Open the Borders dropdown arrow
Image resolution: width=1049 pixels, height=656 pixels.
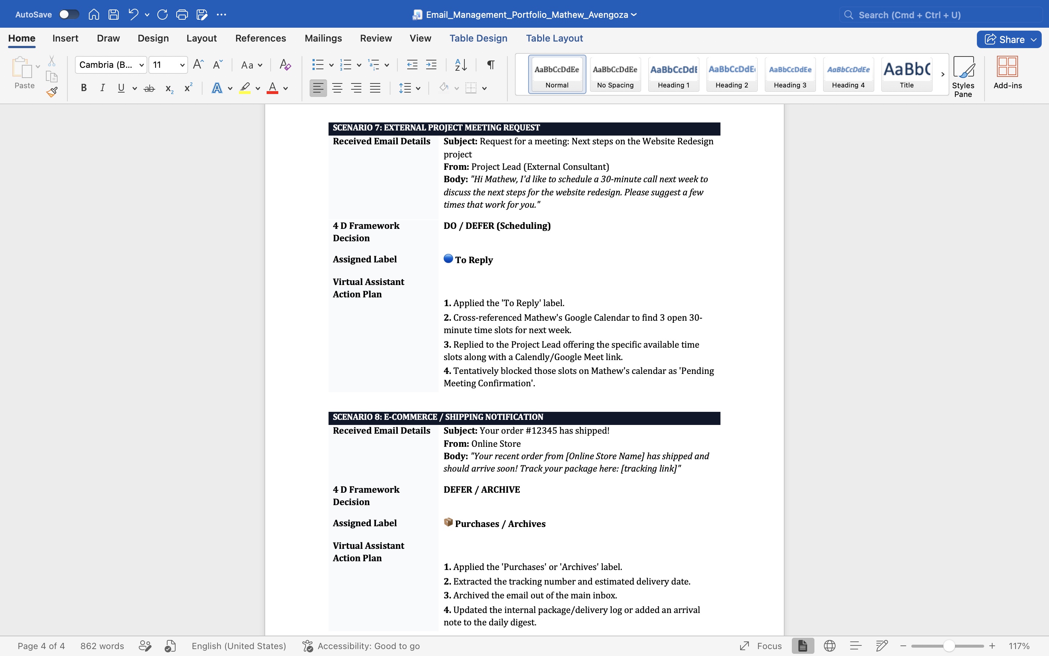484,89
